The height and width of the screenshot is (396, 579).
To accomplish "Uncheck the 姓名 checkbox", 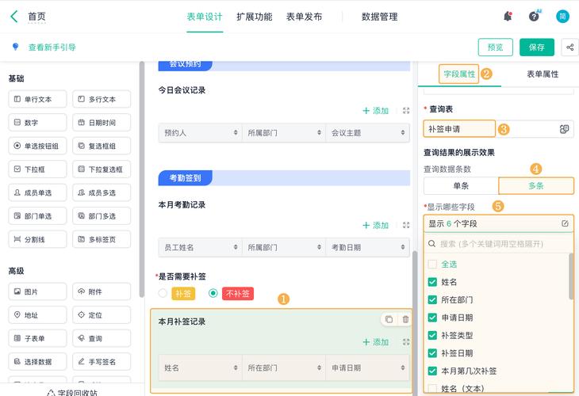I will point(432,282).
